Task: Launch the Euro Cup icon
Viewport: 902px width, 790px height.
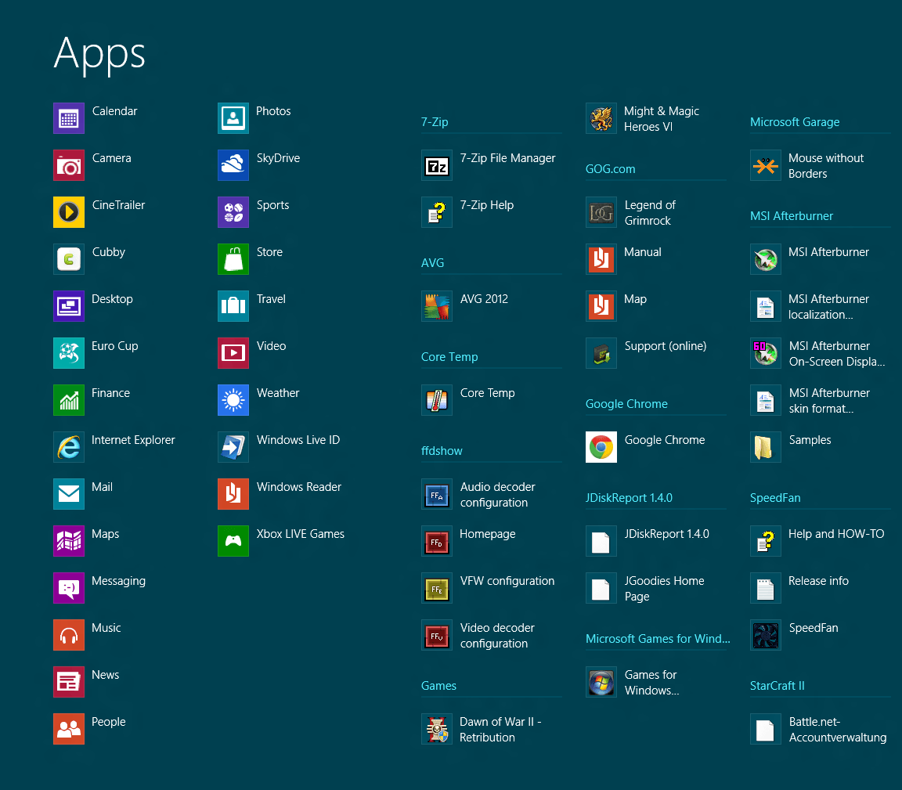Action: coord(69,353)
